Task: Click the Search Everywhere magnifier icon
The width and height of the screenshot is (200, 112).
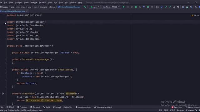Action: 196,7
